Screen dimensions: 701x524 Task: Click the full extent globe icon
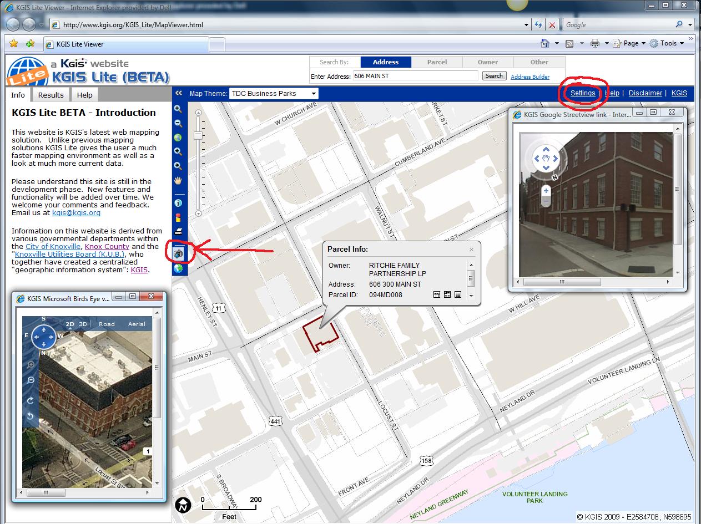coord(178,138)
